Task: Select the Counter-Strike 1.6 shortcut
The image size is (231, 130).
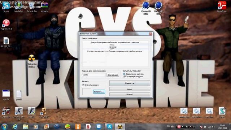Action: click(19, 113)
